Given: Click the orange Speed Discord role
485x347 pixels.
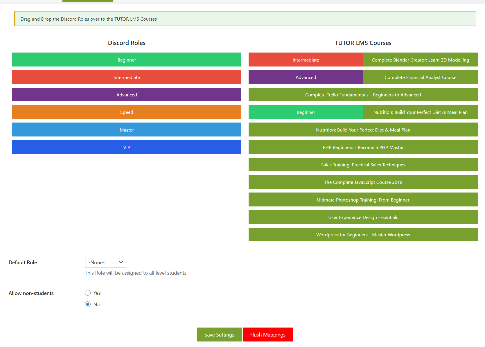Looking at the screenshot, I should (127, 112).
